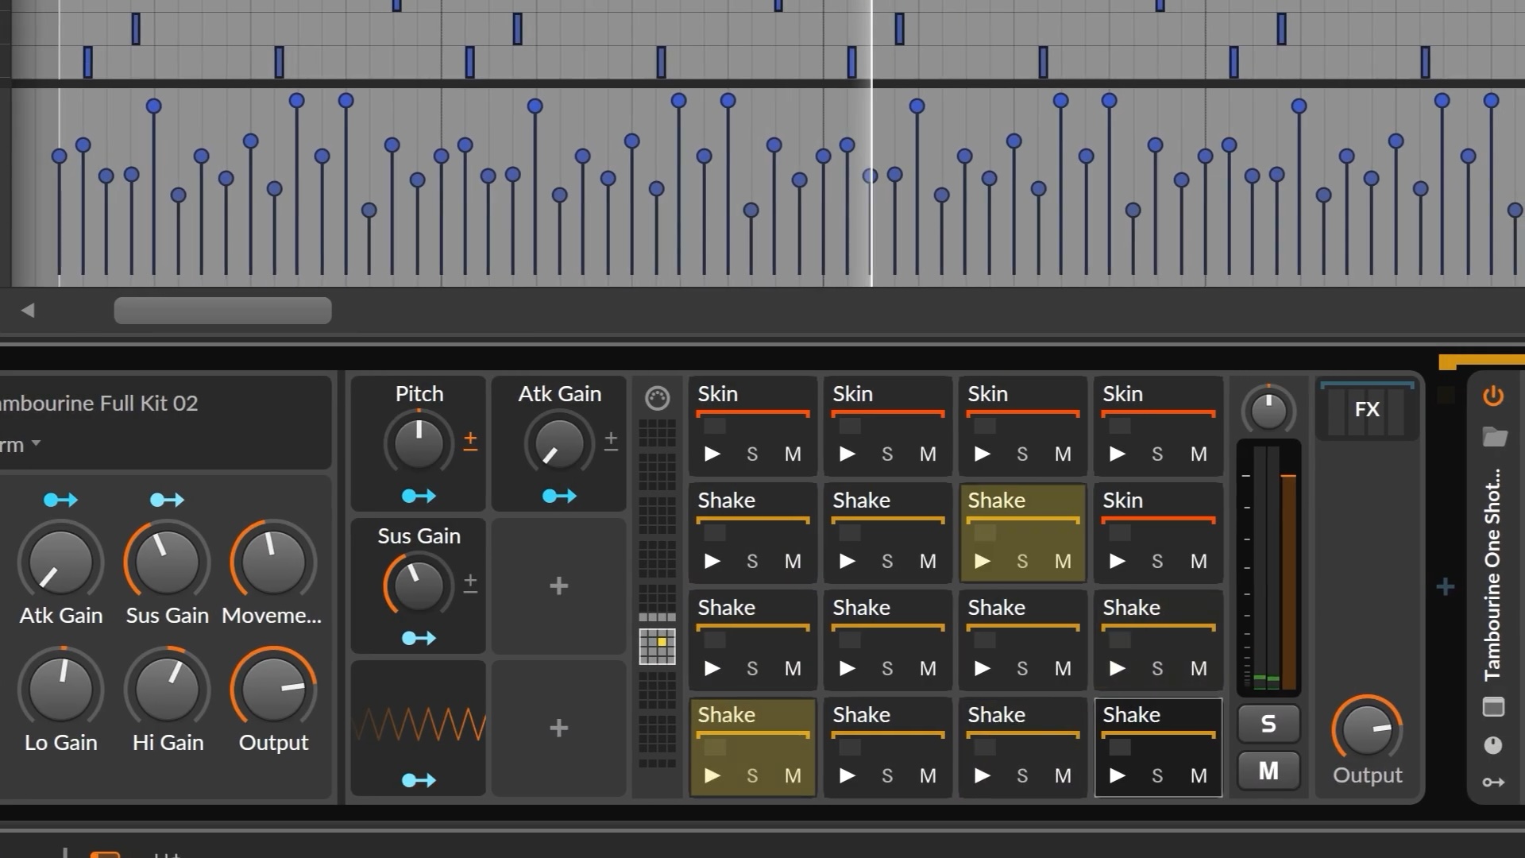Screen dimensions: 1525x858
Task: Toggle bipolar plus-minus for Pitch knob
Action: point(470,441)
